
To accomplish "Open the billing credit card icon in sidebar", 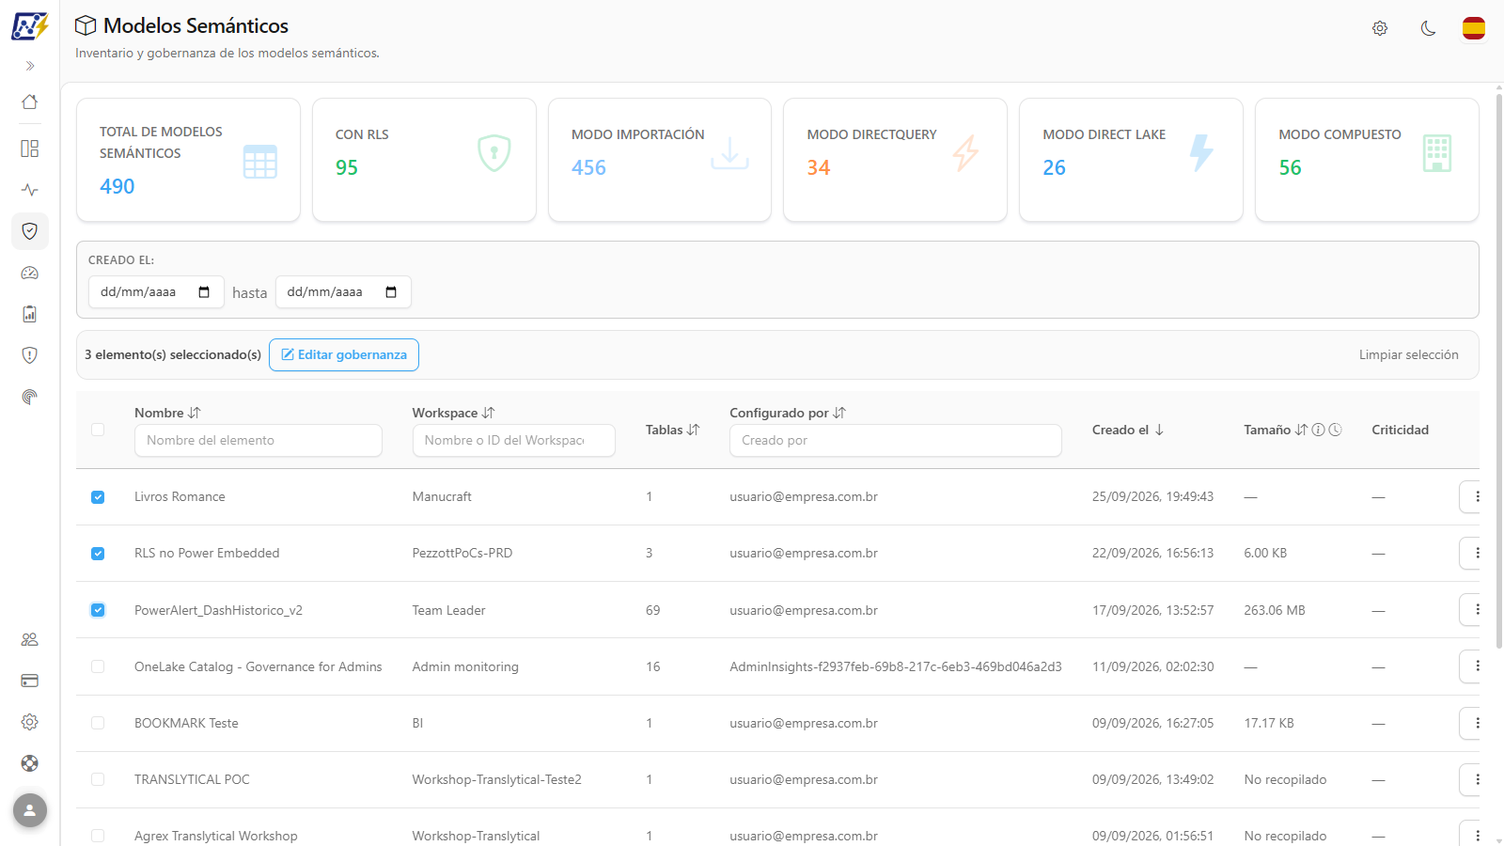I will [x=30, y=681].
